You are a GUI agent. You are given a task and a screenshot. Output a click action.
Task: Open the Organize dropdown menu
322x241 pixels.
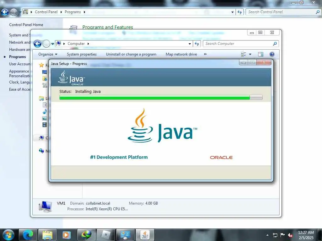point(48,54)
